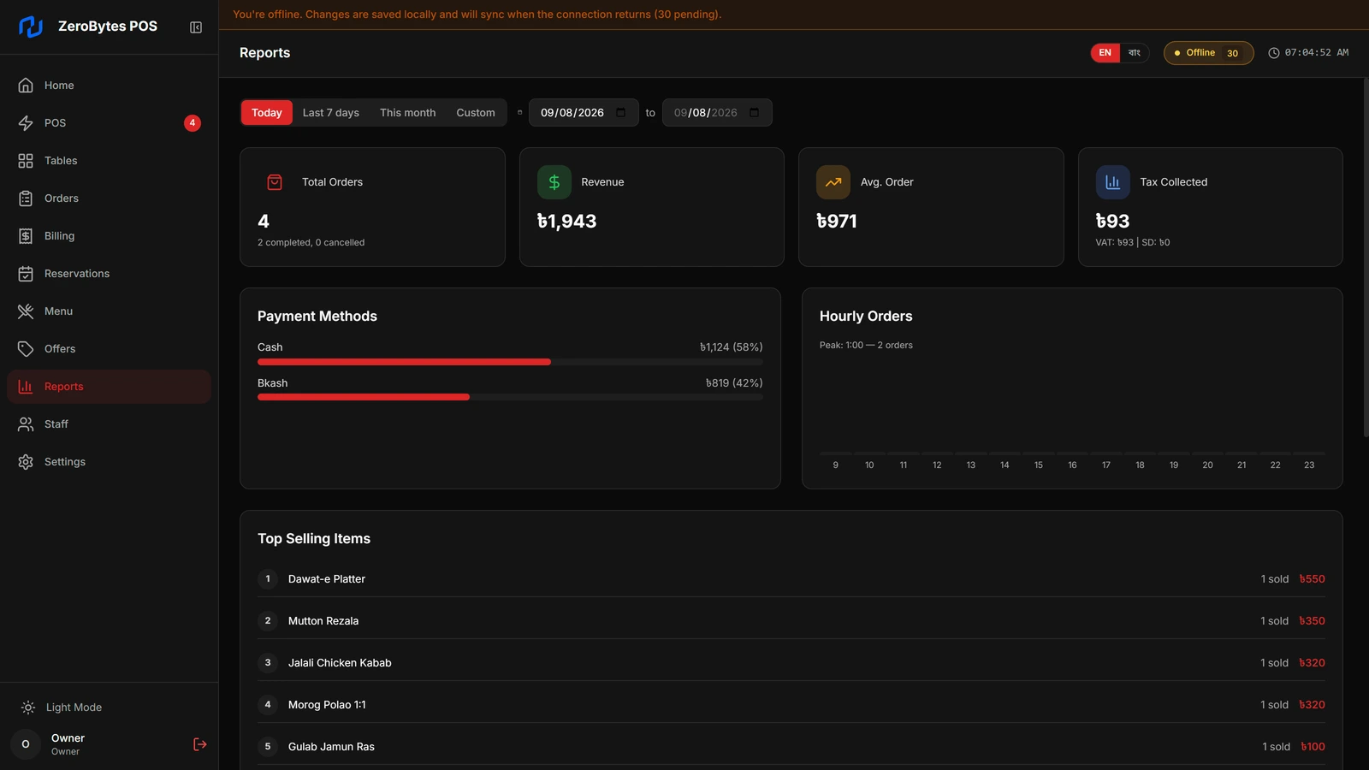The width and height of the screenshot is (1369, 770).
Task: Click the '2 completed, 0 cancelled' text
Action: click(311, 243)
